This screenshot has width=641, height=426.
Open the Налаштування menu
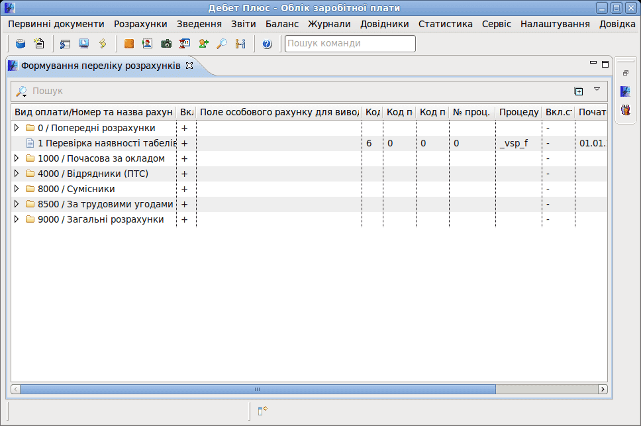click(555, 24)
